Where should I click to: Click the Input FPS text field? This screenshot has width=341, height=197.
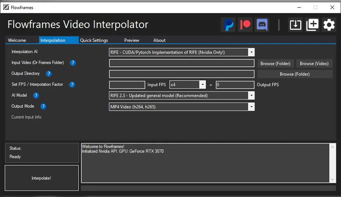click(127, 85)
